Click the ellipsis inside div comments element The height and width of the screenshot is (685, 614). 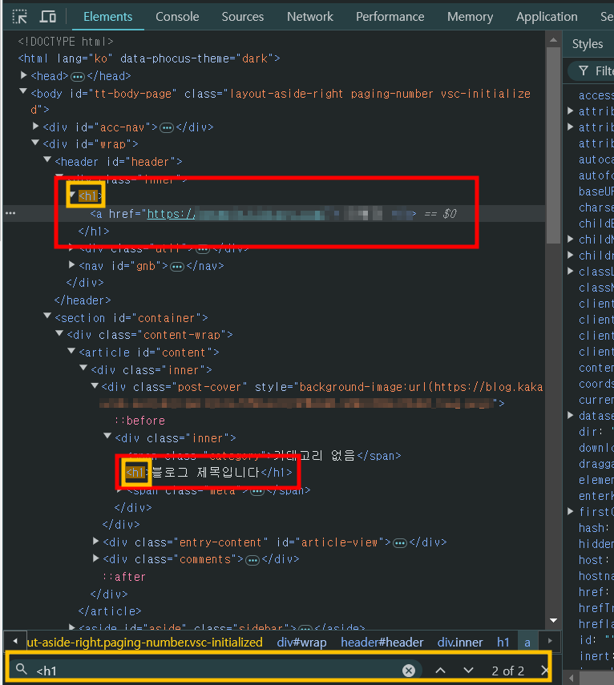point(252,560)
